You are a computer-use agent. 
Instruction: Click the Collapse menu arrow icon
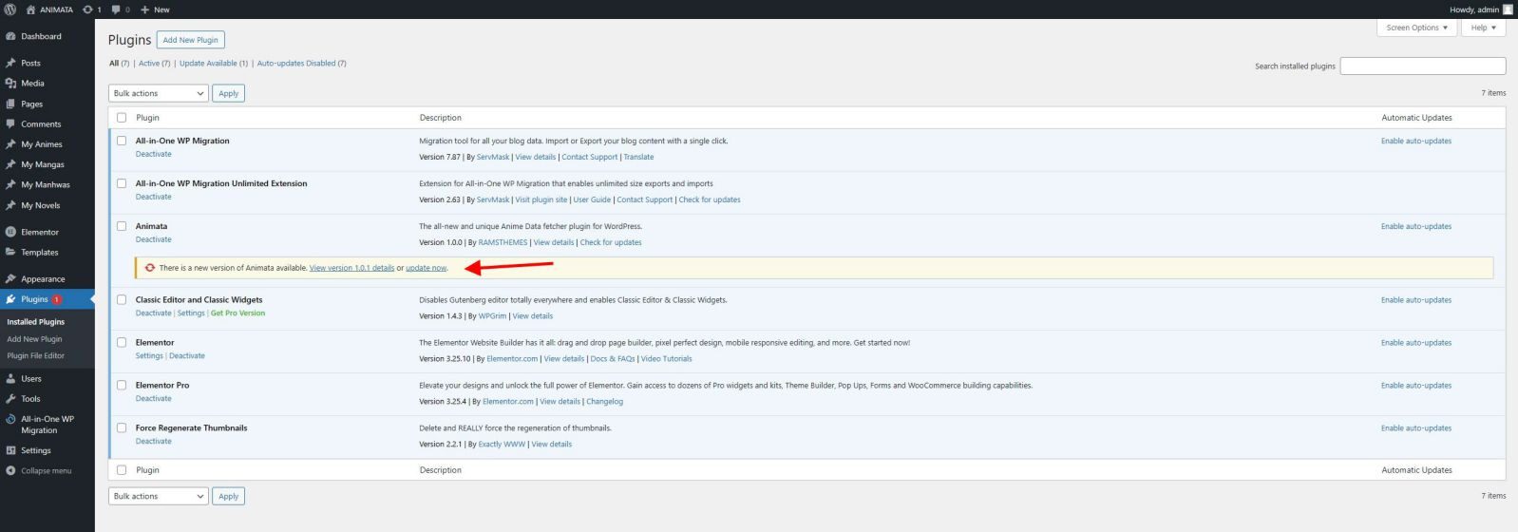[10, 471]
